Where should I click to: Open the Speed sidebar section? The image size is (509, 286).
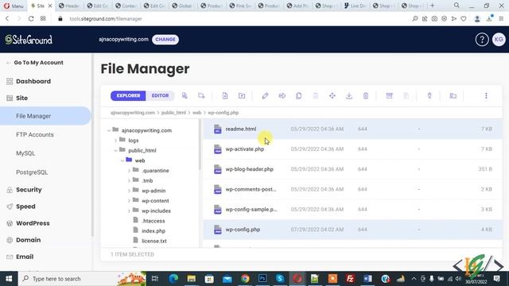tap(25, 207)
